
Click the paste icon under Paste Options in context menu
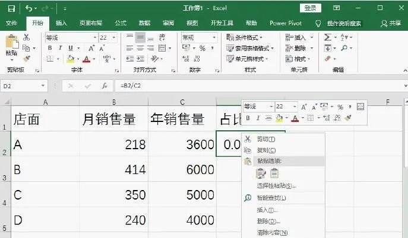(261, 173)
